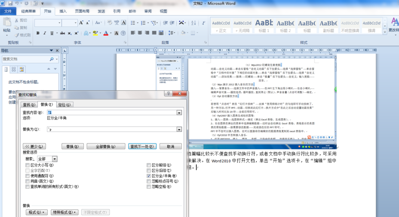Image resolution: width=399 pixels, height=217 pixels.
Task: Click the numbered list icon
Action: point(143,23)
